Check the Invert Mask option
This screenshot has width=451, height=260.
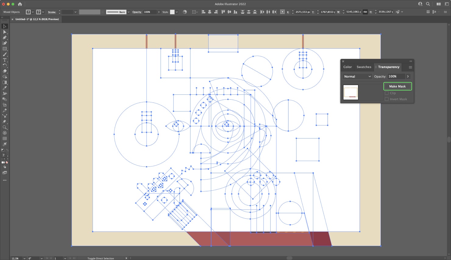(387, 99)
